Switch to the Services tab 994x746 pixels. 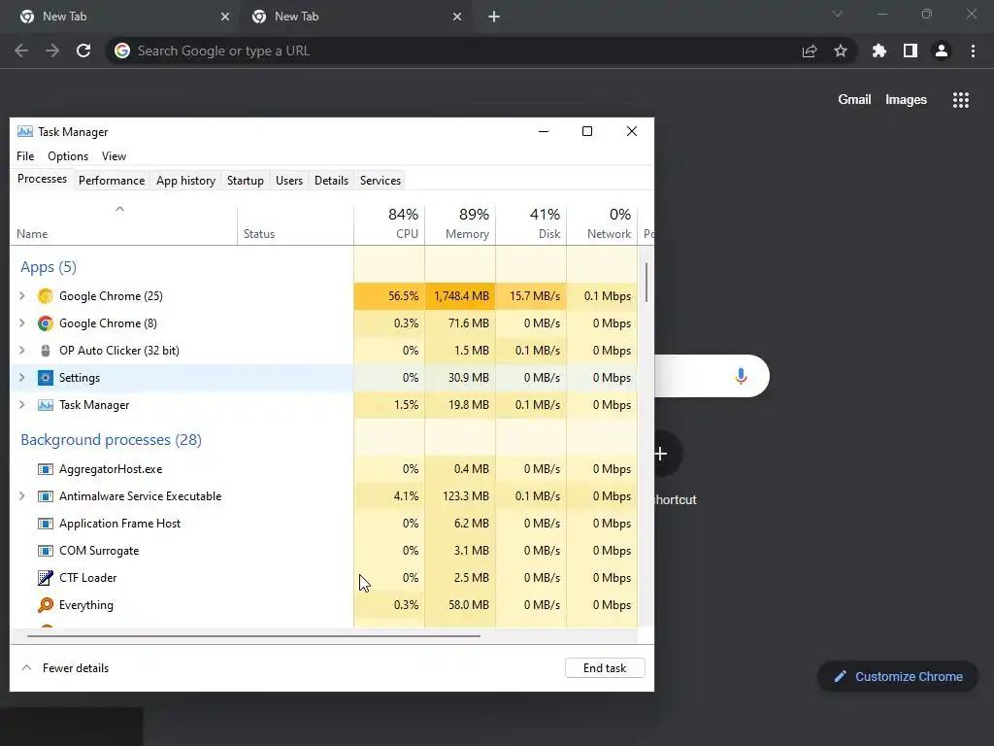point(381,181)
